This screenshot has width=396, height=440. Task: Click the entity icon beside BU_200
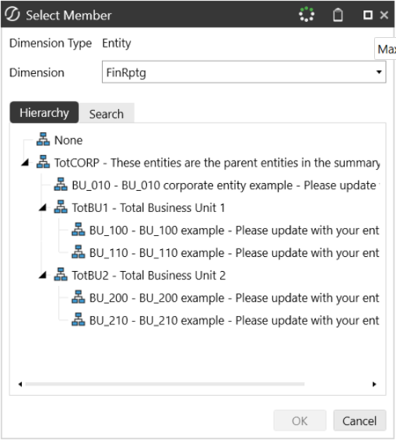point(79,297)
